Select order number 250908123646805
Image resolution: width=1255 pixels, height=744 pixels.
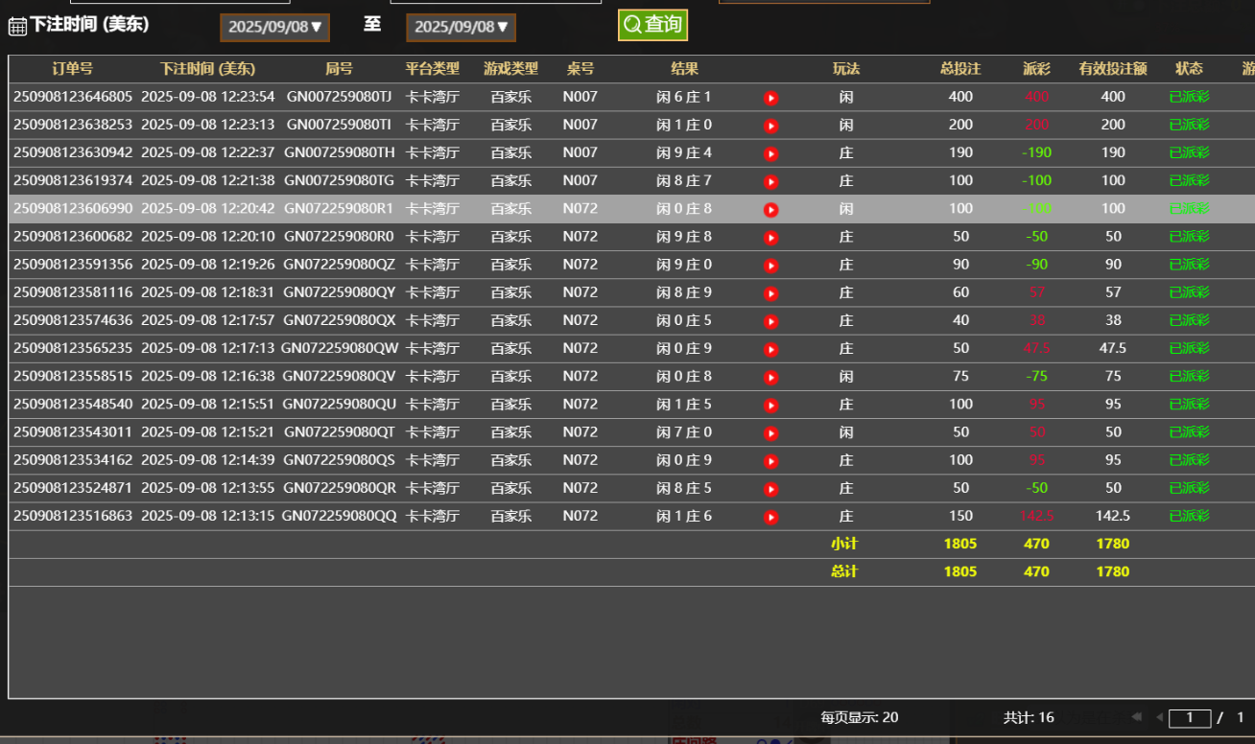coord(73,97)
